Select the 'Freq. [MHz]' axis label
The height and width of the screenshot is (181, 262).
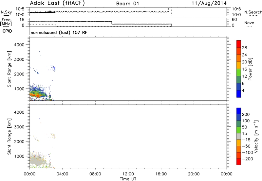click(x=6, y=22)
